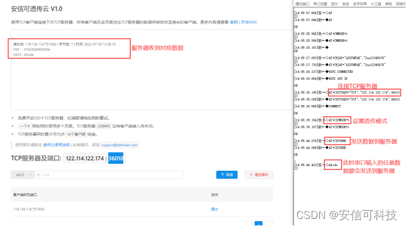
Task: Click the support@aithinker.com email
Action: (x=119, y=145)
